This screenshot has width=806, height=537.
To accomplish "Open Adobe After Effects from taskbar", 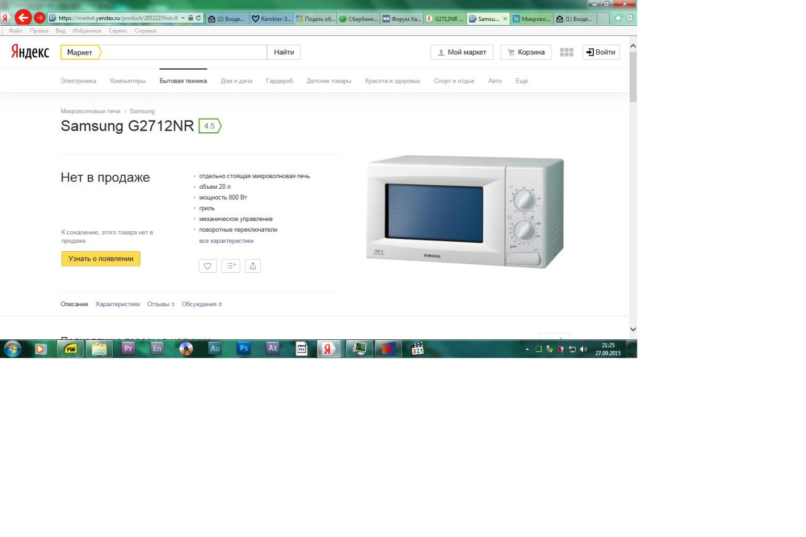I will coord(272,349).
